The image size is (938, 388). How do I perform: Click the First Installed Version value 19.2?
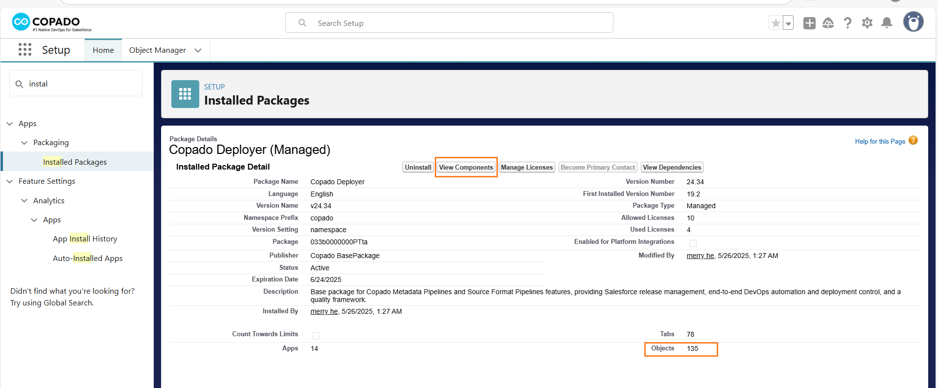[693, 194]
